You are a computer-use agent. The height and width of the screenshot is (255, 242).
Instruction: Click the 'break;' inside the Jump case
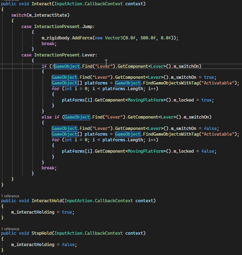[49, 43]
